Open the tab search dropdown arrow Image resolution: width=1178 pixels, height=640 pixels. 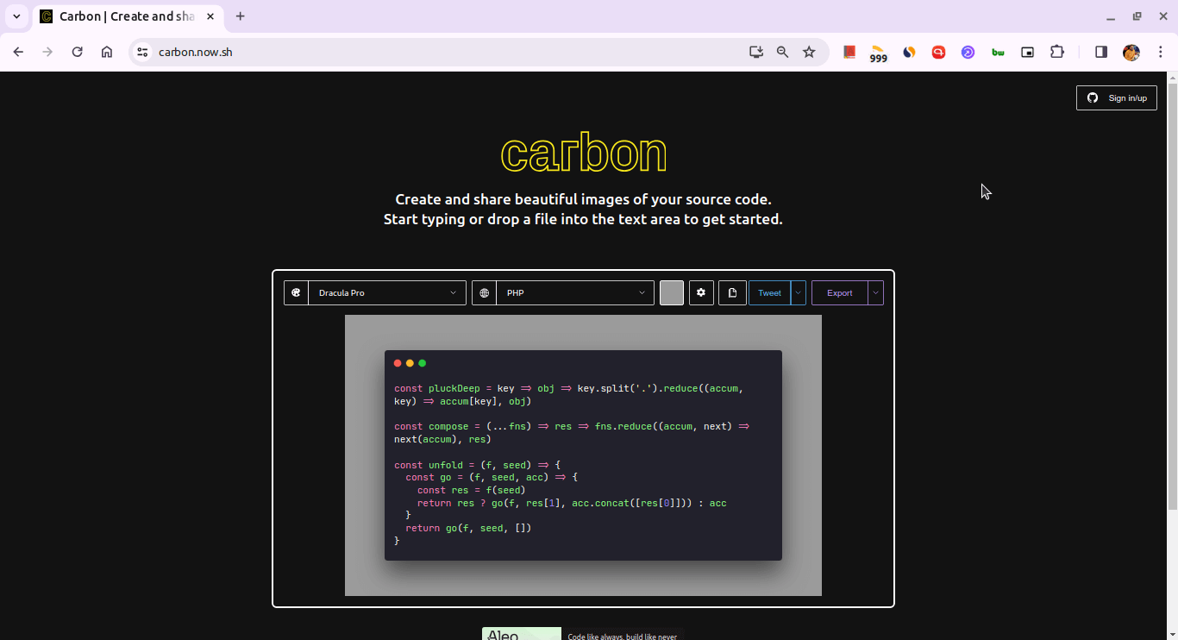point(16,16)
